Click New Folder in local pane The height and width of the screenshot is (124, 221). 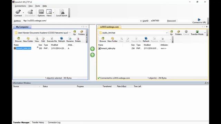[28, 40]
